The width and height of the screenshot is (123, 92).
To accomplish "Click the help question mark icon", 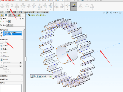I will click(x=23, y=19).
